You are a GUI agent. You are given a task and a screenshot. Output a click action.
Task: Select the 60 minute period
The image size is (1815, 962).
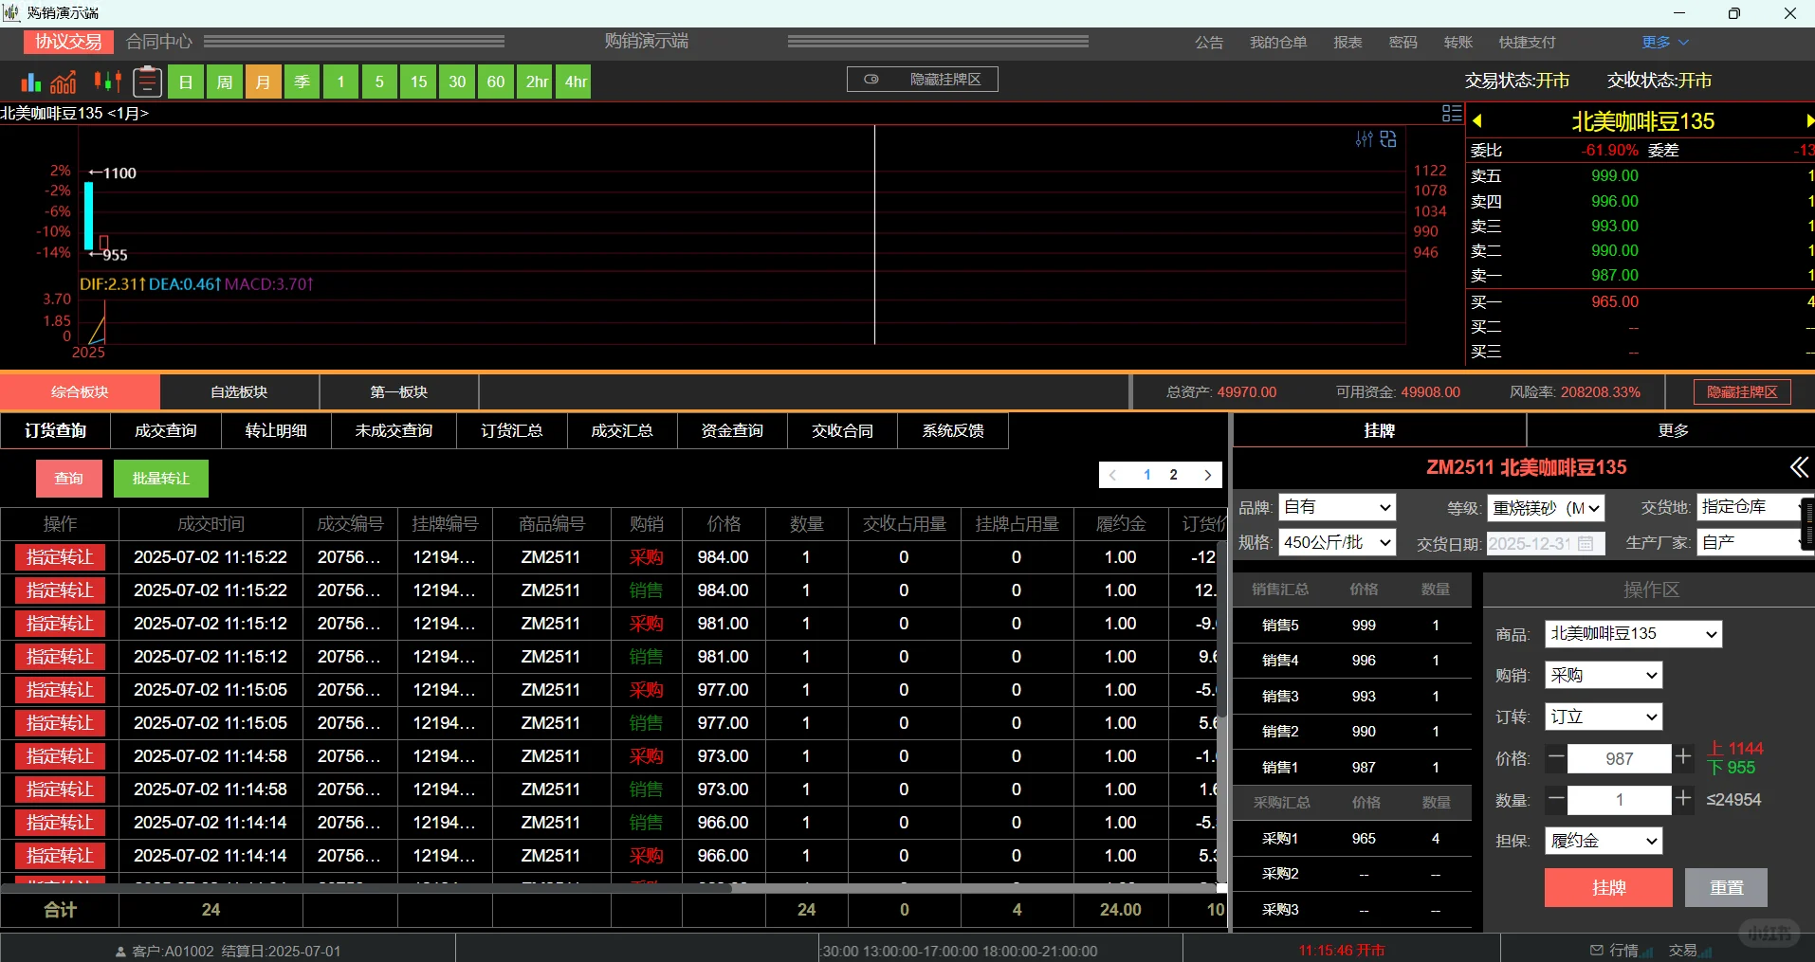[x=496, y=82]
